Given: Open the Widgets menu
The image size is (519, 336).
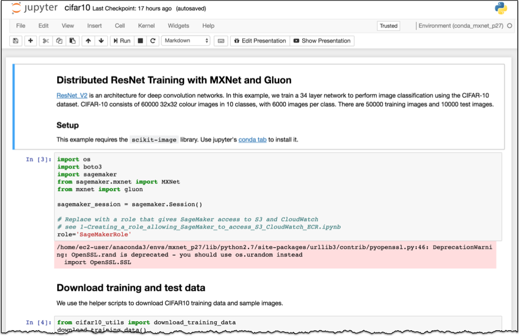Looking at the screenshot, I should coord(178,26).
